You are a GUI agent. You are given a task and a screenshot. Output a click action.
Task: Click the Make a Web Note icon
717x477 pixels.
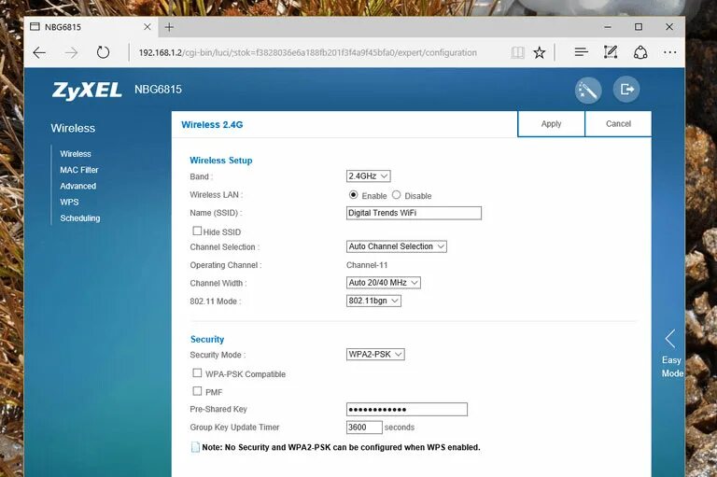(611, 52)
